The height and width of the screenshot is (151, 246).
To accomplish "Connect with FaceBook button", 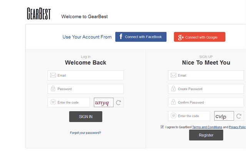I will coord(141,37).
